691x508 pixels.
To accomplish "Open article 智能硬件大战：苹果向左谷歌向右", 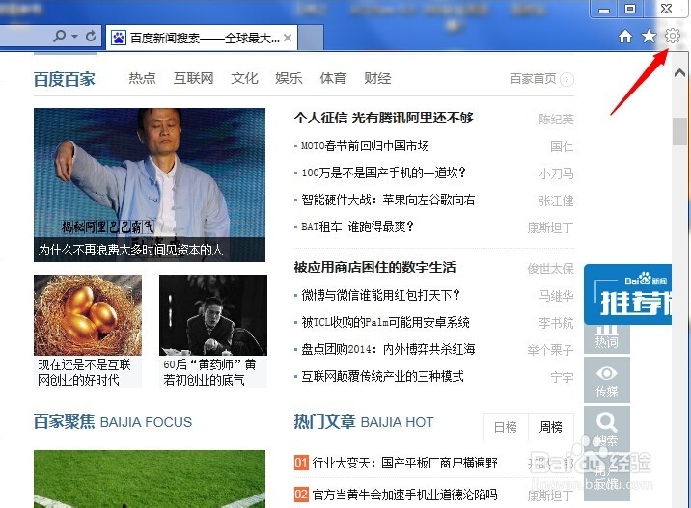I will [388, 201].
